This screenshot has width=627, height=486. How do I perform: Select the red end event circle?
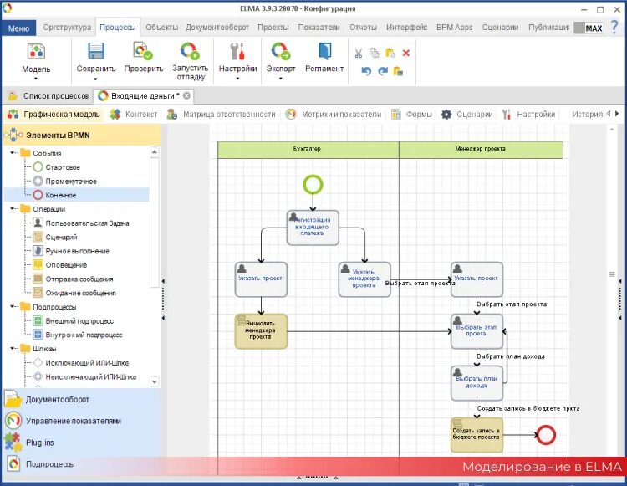click(x=546, y=435)
